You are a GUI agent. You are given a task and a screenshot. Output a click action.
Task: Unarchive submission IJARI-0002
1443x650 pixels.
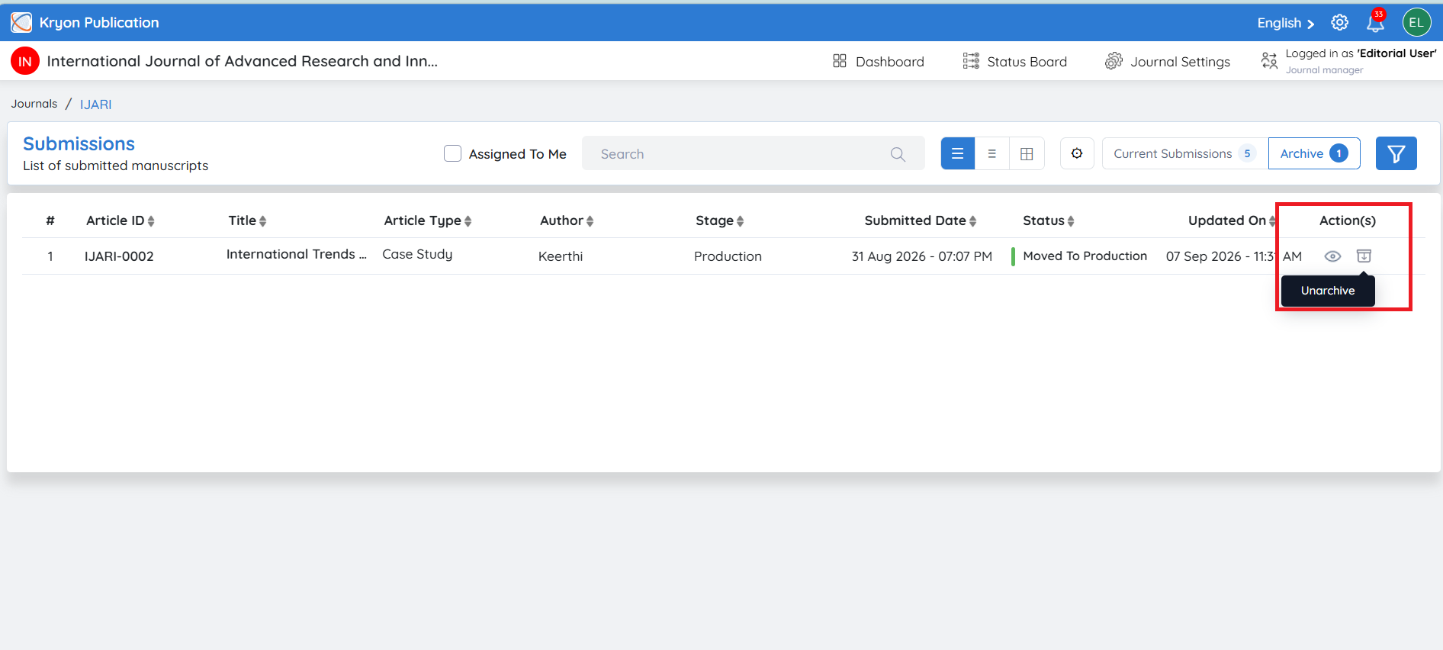(x=1364, y=256)
